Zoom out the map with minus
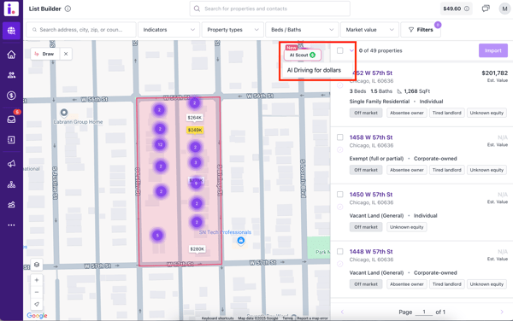 (x=37, y=292)
